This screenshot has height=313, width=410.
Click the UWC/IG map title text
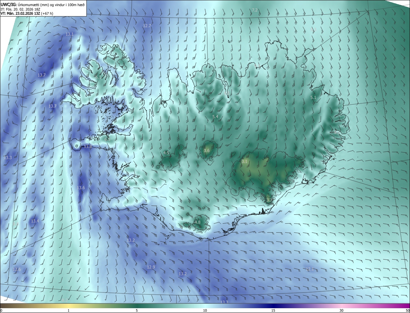[x=43, y=4]
